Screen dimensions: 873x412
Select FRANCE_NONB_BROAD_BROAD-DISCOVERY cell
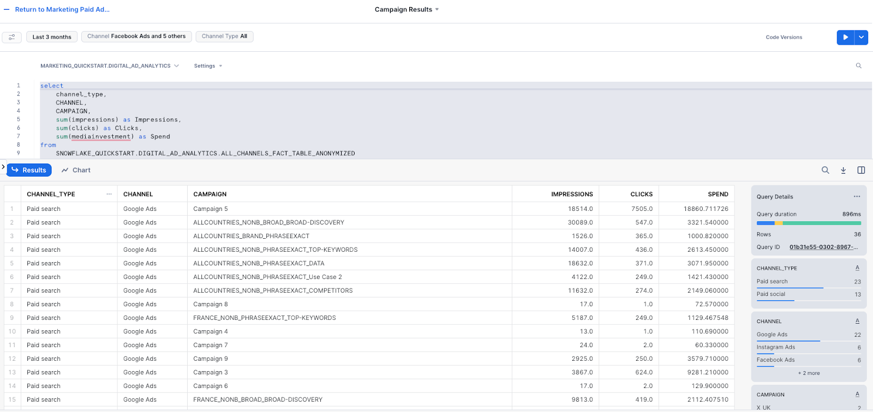(x=349, y=399)
